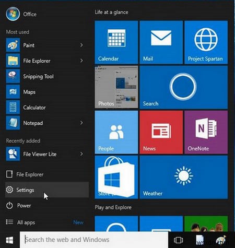
Task: Click the Paint icon on the taskbar
Action: click(220, 241)
